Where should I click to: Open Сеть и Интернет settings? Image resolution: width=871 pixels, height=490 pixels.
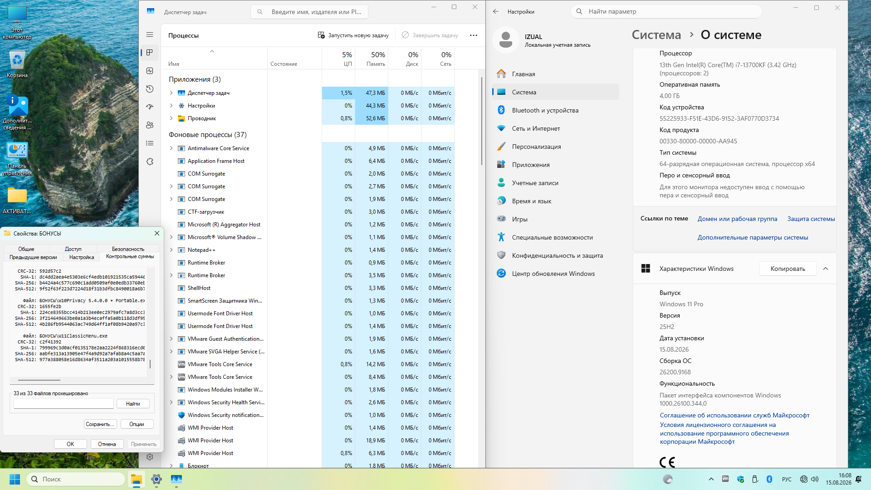click(556, 128)
